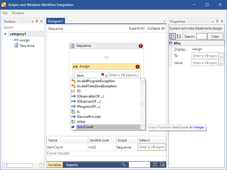The width and height of the screenshot is (227, 170).
Task: Open the File menu
Action: coord(5,13)
